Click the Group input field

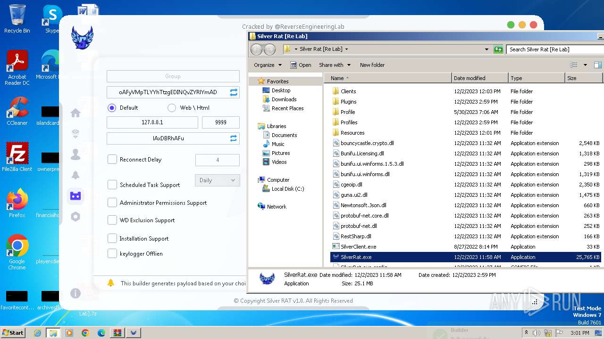pos(173,76)
